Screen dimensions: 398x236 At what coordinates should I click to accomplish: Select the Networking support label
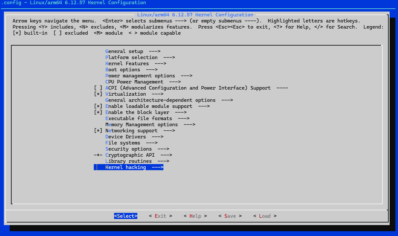[x=131, y=131]
